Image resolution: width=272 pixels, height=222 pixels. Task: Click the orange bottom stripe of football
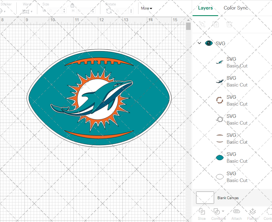[99, 134]
